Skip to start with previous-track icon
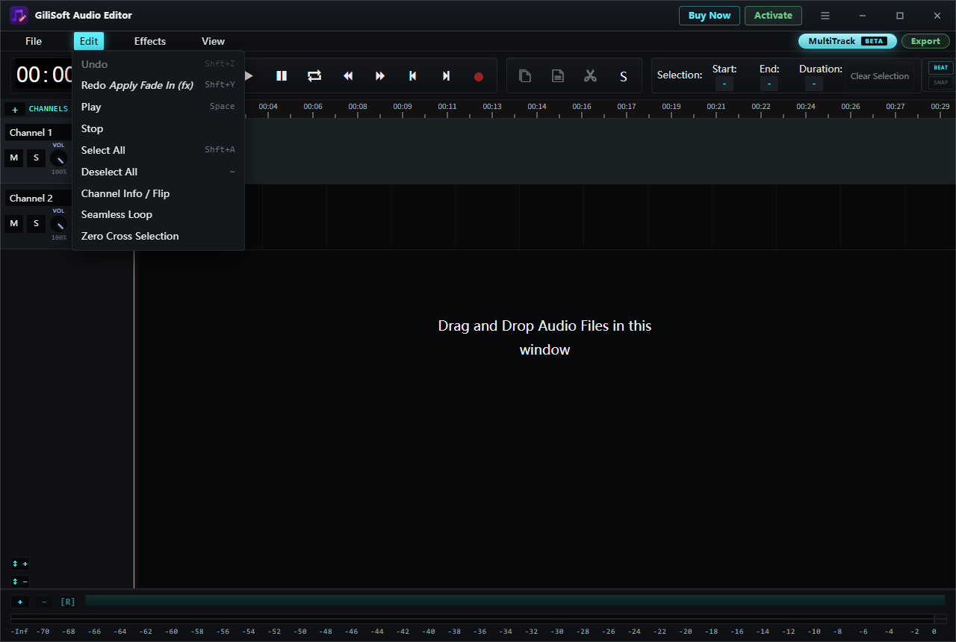This screenshot has width=956, height=642. click(x=413, y=75)
